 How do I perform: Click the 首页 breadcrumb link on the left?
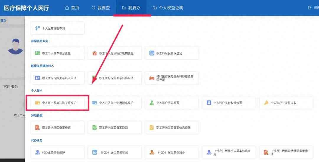click(3, 20)
